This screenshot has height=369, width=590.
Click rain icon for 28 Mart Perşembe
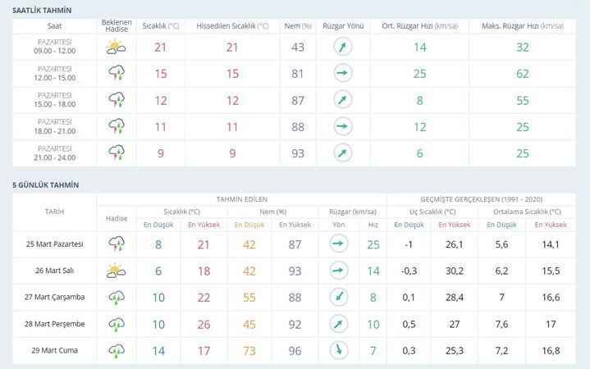(117, 324)
